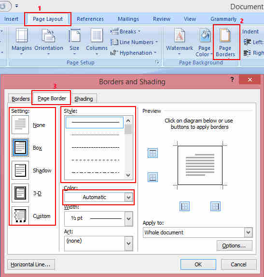Open the Page Setup dialog launcher
264x277 pixels.
point(157,62)
